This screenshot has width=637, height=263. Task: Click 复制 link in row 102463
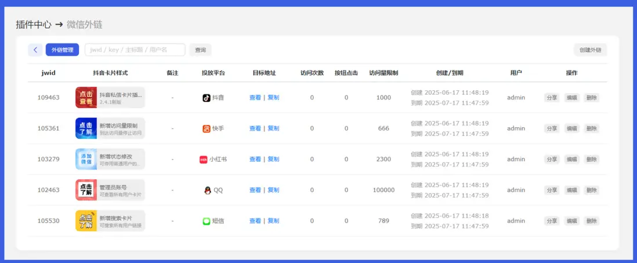coord(273,190)
